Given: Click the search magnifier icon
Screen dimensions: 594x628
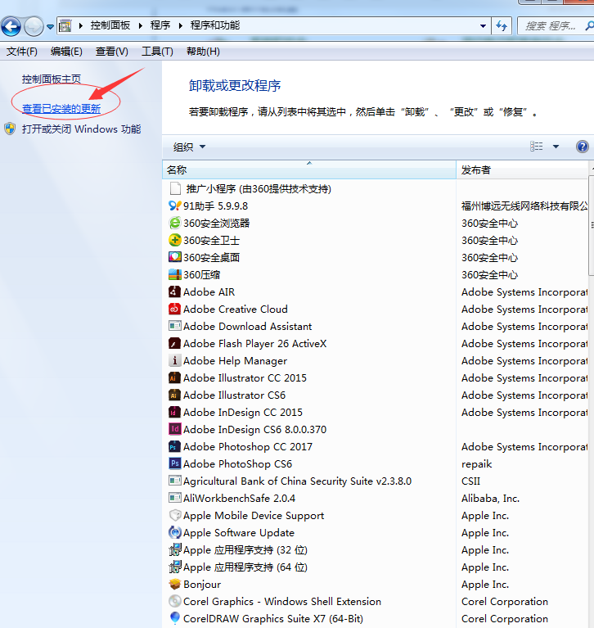Looking at the screenshot, I should pos(589,26).
